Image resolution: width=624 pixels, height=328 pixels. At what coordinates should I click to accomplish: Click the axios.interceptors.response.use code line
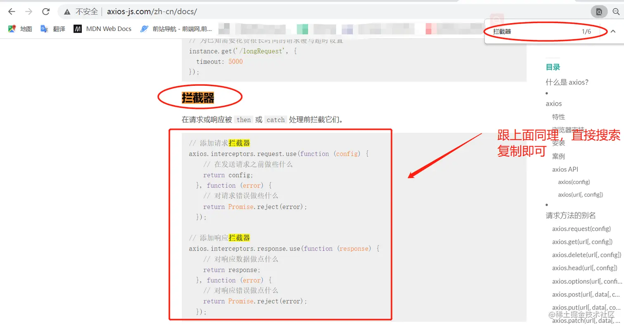[284, 249]
